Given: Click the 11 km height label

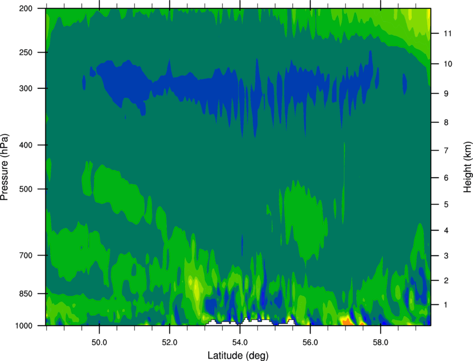Looking at the screenshot, I should coord(448,33).
